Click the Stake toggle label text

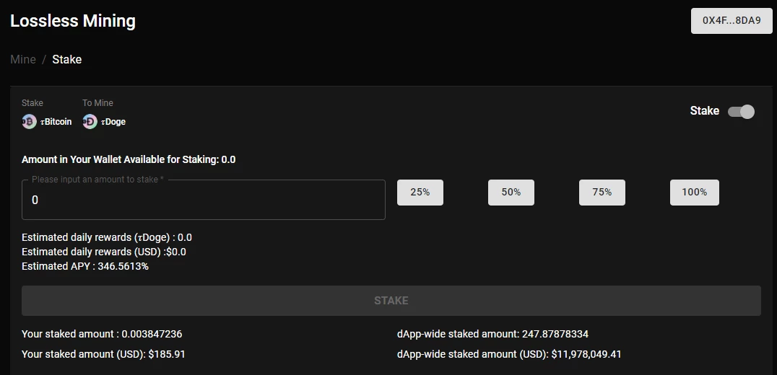pyautogui.click(x=705, y=111)
